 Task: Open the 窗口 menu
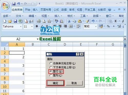click(110, 16)
